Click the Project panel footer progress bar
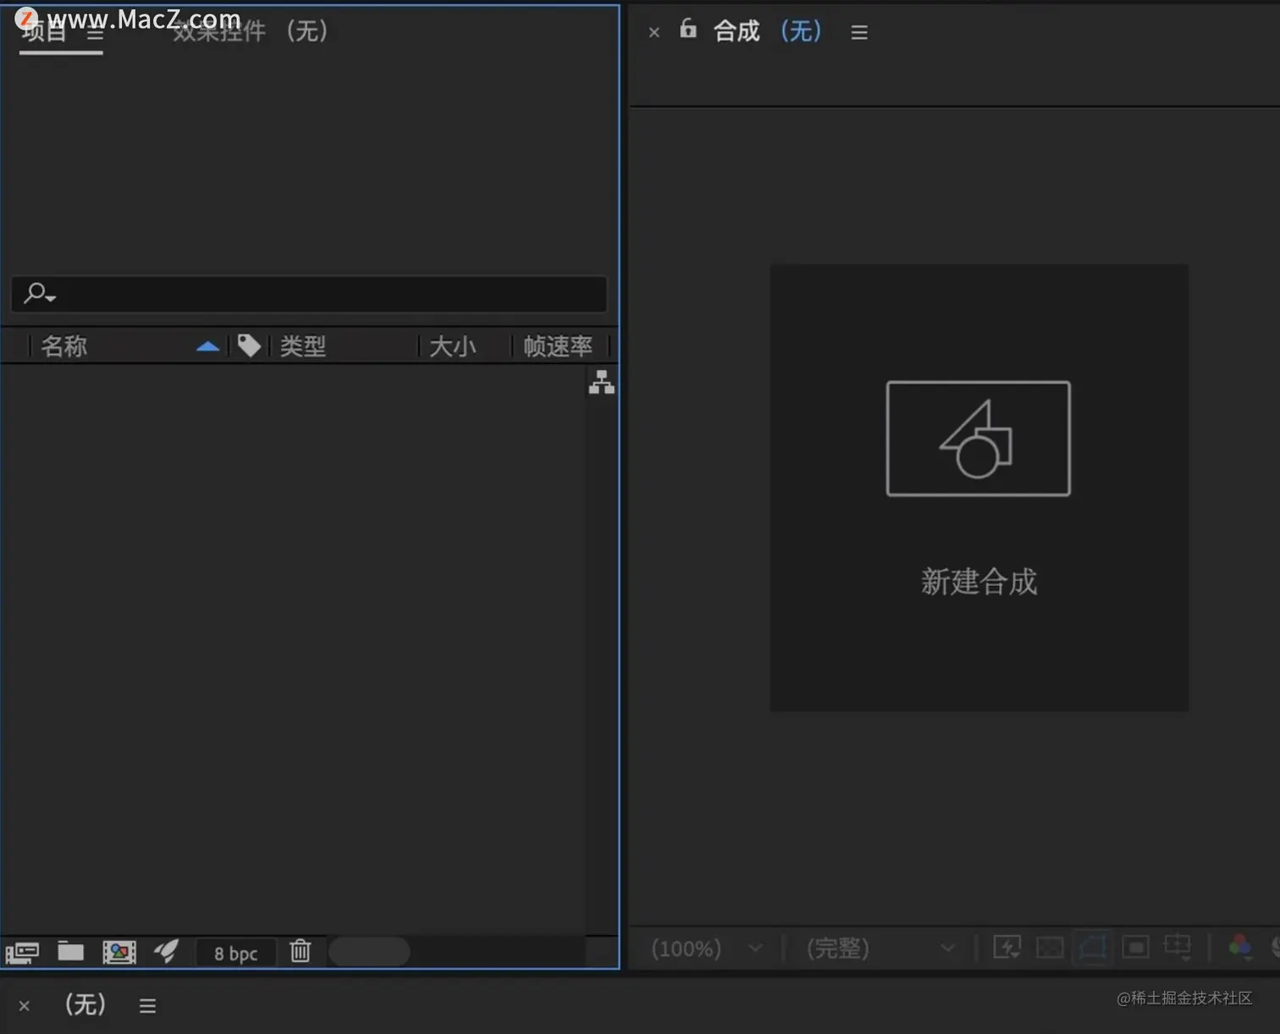This screenshot has width=1280, height=1034. [x=369, y=952]
